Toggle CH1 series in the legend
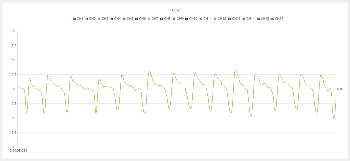The image size is (350, 161). coord(78,19)
